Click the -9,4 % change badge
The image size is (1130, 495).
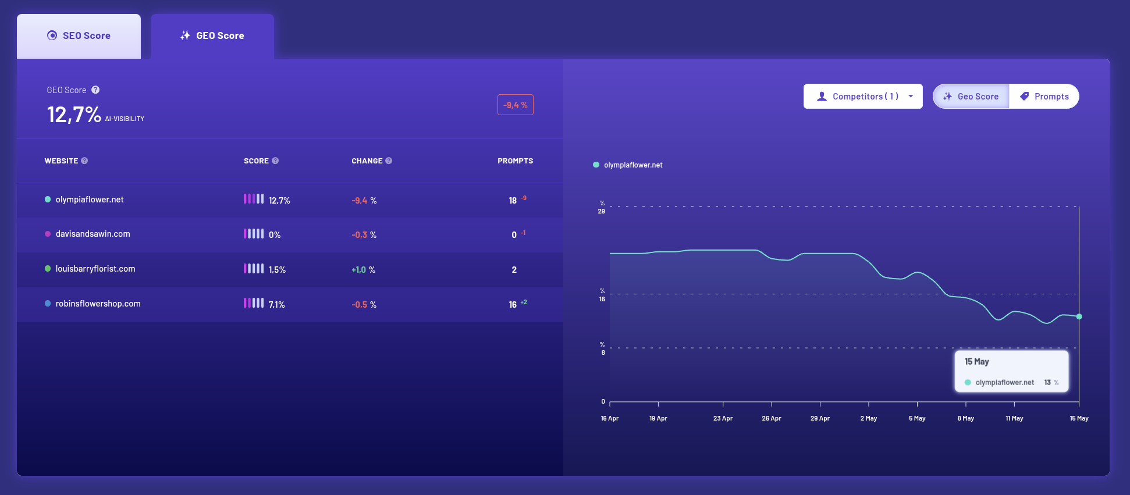pos(516,105)
